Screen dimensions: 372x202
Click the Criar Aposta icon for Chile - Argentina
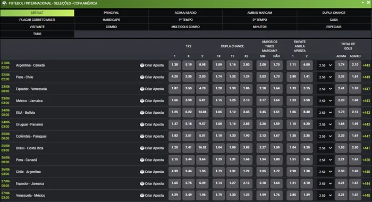pos(142,172)
